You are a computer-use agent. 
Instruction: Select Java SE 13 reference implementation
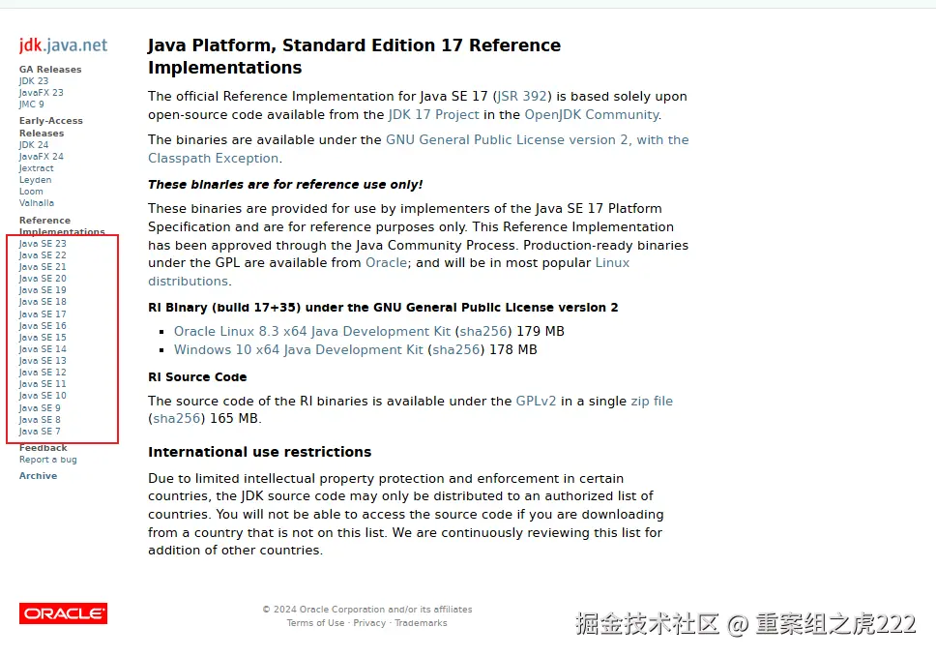point(43,361)
